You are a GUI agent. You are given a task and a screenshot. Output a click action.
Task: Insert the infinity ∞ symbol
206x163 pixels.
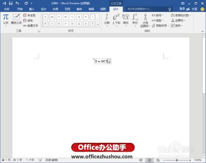pos(52,17)
